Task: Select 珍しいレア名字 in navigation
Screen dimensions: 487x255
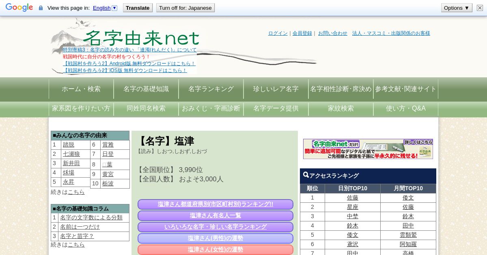Action: [276, 89]
